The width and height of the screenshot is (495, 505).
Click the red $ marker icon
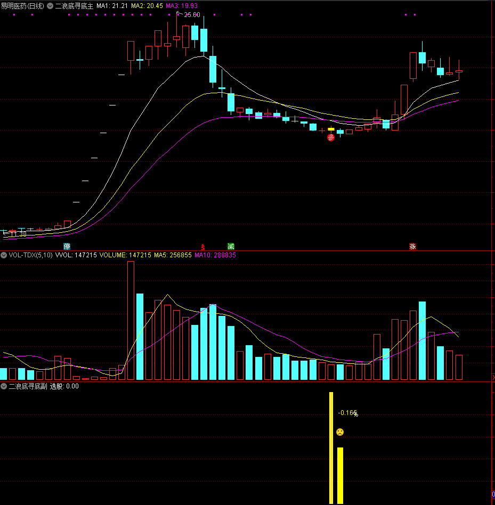point(202,247)
